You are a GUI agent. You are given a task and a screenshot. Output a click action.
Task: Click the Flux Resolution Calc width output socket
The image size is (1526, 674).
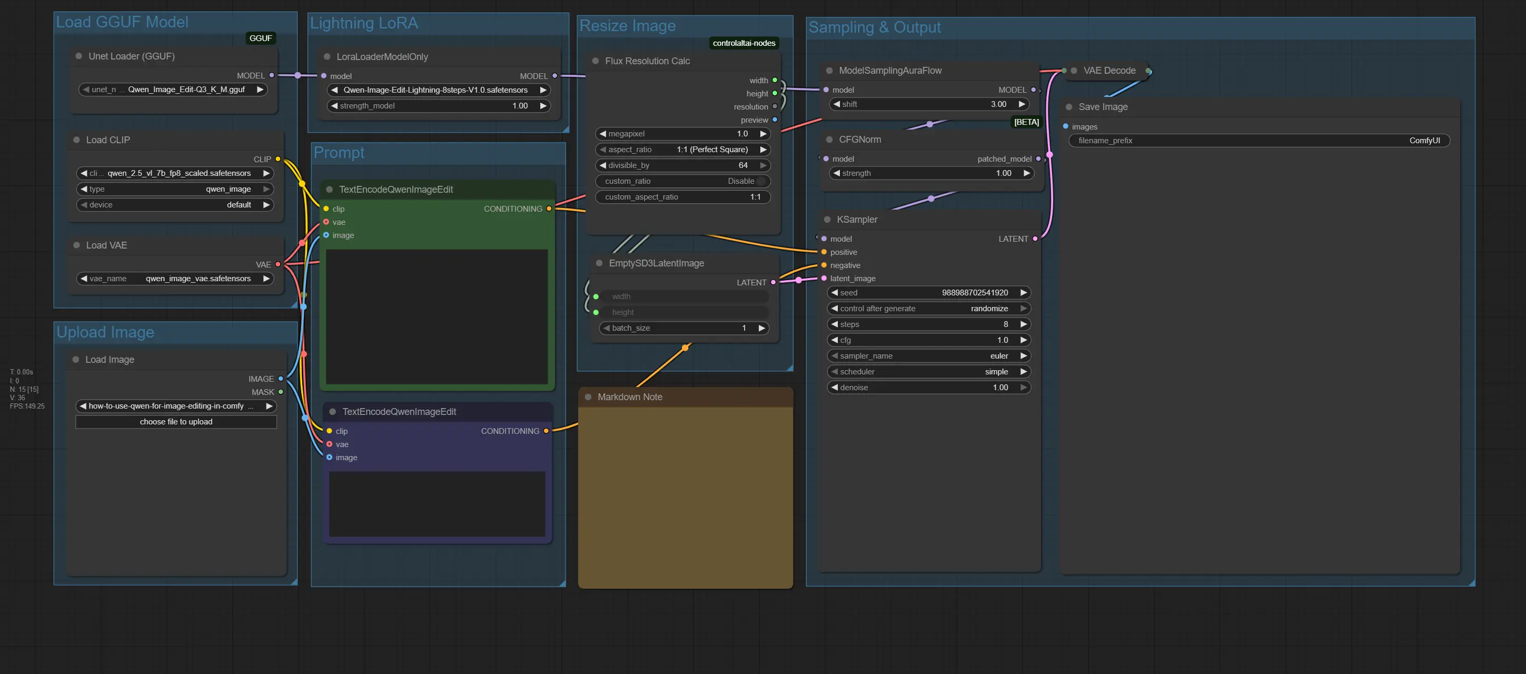[x=774, y=80]
